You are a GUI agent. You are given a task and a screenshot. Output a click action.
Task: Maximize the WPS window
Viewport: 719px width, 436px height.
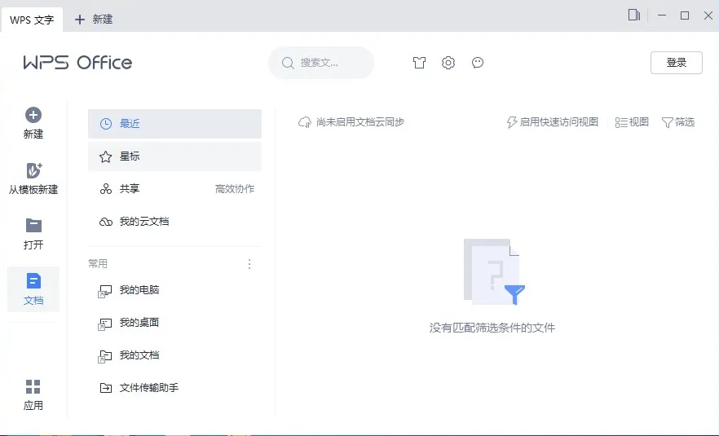pyautogui.click(x=685, y=15)
